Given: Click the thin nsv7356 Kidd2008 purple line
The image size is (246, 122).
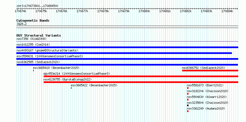Looking at the screenshot, I should [127, 41].
